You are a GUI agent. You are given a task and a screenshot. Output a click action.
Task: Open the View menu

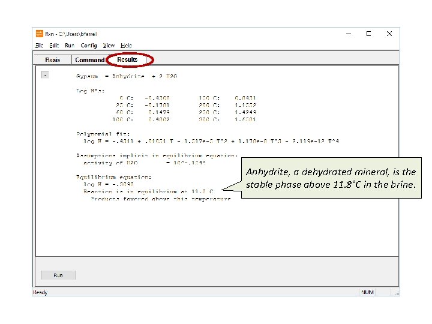point(109,46)
